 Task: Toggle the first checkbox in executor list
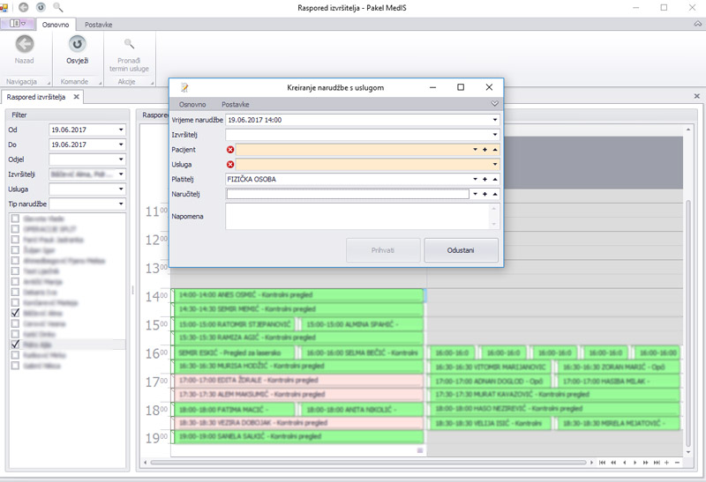[15, 219]
